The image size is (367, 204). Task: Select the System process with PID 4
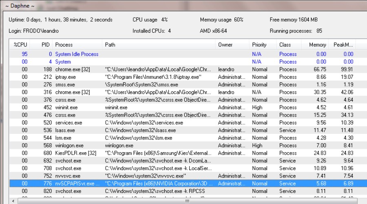[188, 62]
